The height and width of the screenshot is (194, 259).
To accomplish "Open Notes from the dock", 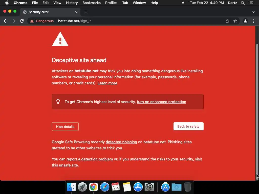I will [127, 187].
